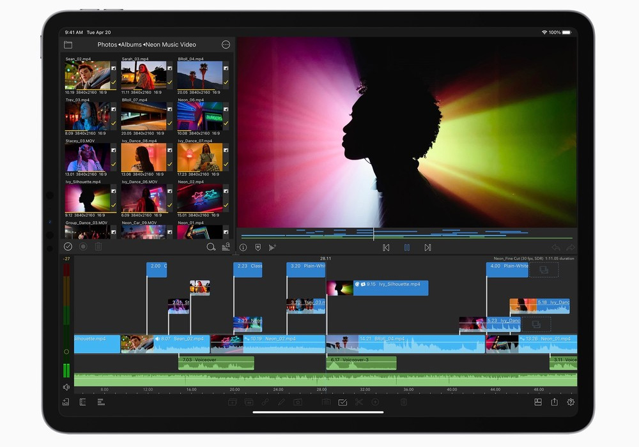
Task: Go back to Photos in library path
Action: pyautogui.click(x=107, y=45)
